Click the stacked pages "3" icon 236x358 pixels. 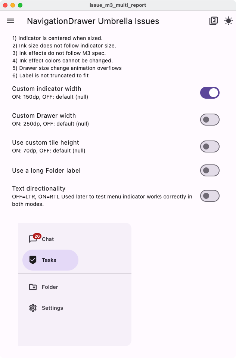pos(213,21)
